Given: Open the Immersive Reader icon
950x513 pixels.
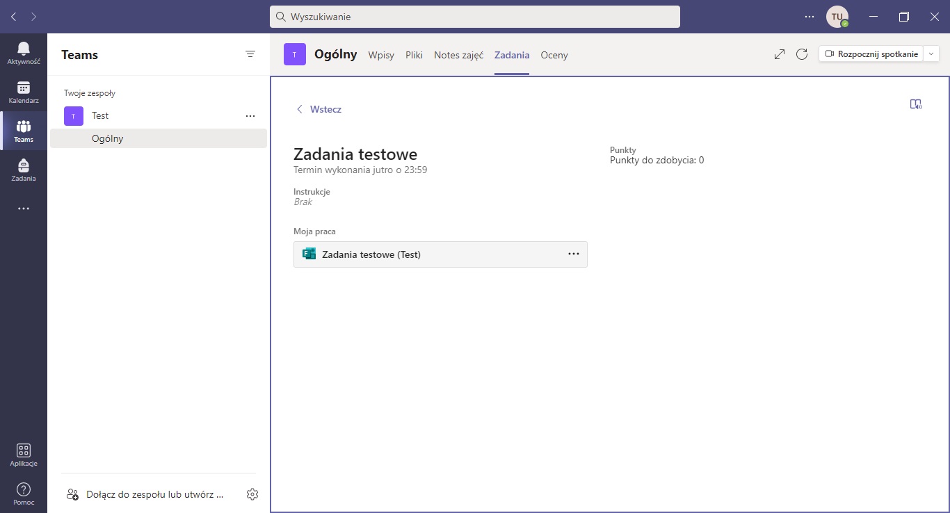Looking at the screenshot, I should pyautogui.click(x=915, y=104).
